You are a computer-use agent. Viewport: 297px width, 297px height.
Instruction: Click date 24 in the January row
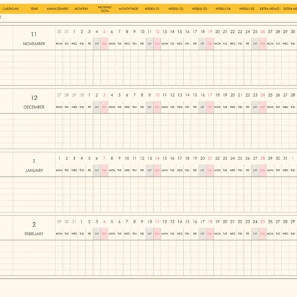[x=232, y=159]
